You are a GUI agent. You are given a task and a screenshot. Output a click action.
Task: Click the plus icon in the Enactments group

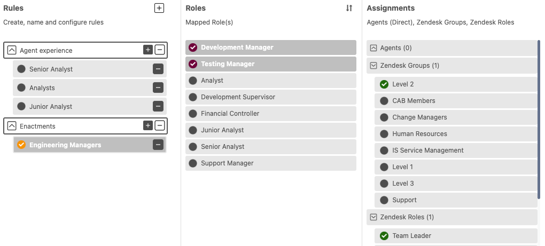point(147,125)
